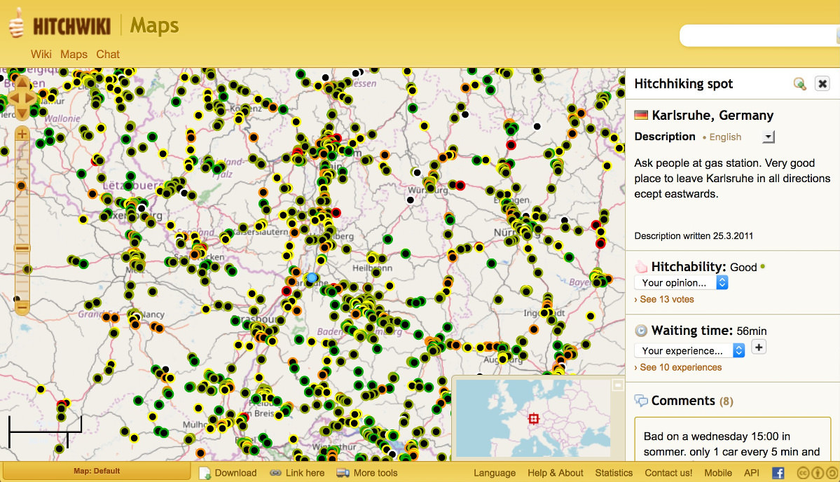Collapse the overview mini map
The height and width of the screenshot is (482, 840).
coord(617,385)
